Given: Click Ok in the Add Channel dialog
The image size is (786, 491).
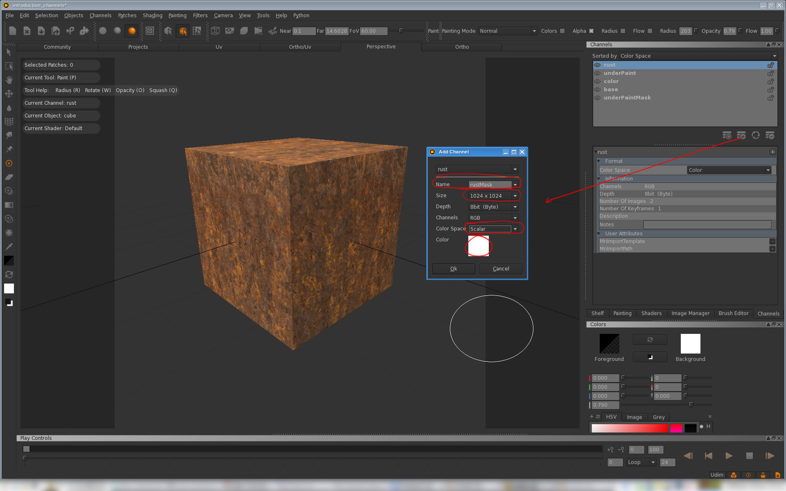Looking at the screenshot, I should tap(454, 269).
